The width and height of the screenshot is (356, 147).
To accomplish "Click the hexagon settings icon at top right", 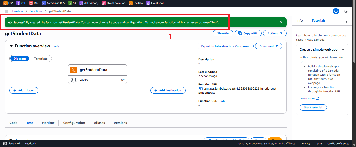I will point(346,11).
